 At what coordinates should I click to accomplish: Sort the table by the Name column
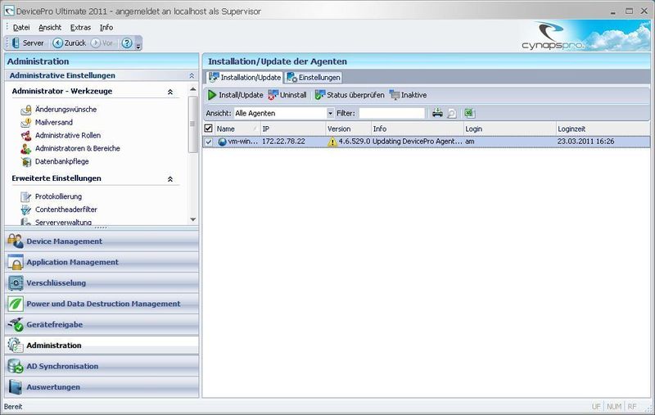(237, 129)
